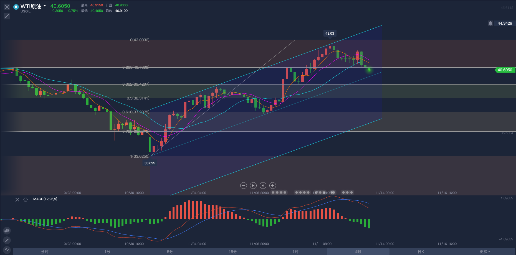The width and height of the screenshot is (516, 255).
Task: Switch to the 1时 timeframe tab
Action: (295, 252)
